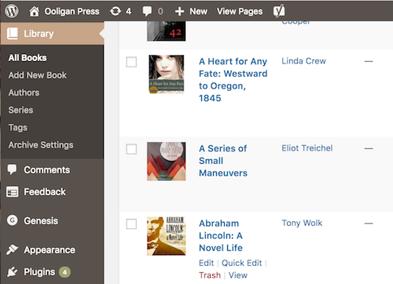Click the Trash link for Abraham Lincoln

pyautogui.click(x=210, y=275)
